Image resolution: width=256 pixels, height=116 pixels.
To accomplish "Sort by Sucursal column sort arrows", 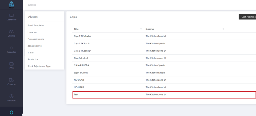I will (x=223, y=29).
